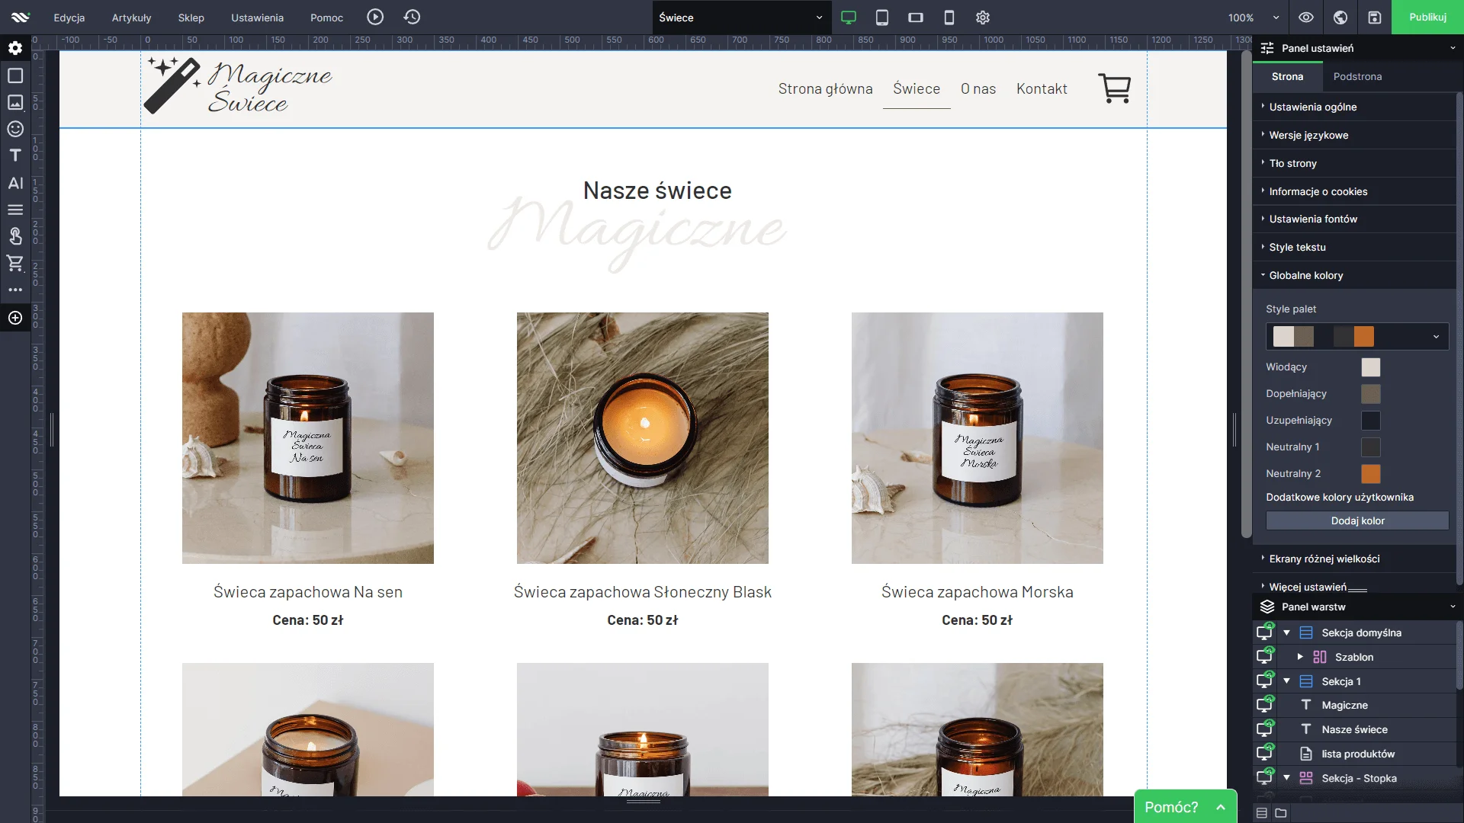Open the Świece page dropdown
Image resolution: width=1464 pixels, height=823 pixels.
tap(740, 17)
